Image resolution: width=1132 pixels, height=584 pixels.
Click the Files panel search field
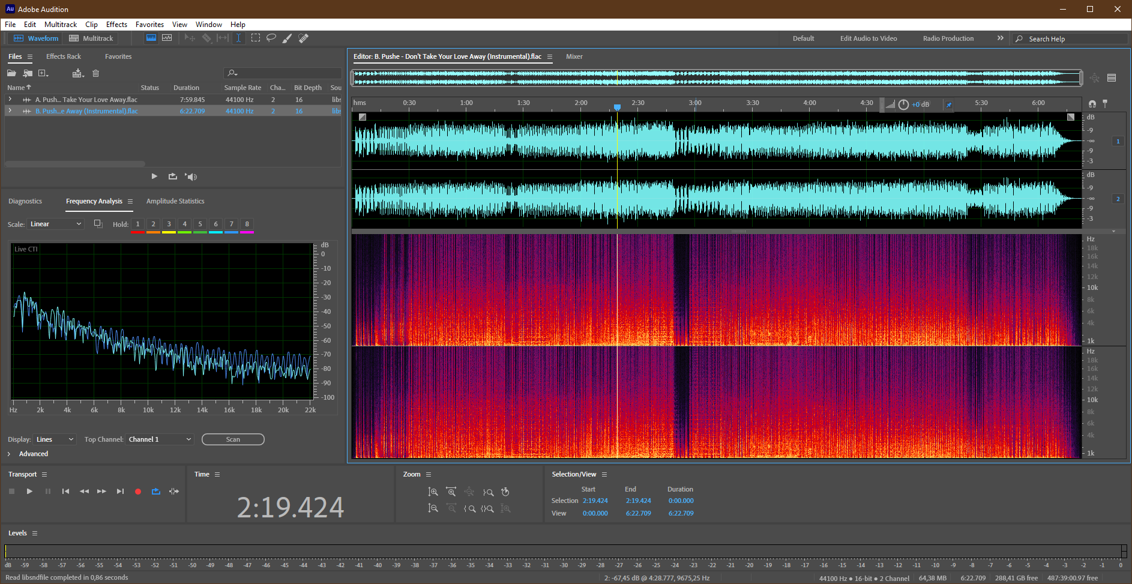[x=283, y=73]
